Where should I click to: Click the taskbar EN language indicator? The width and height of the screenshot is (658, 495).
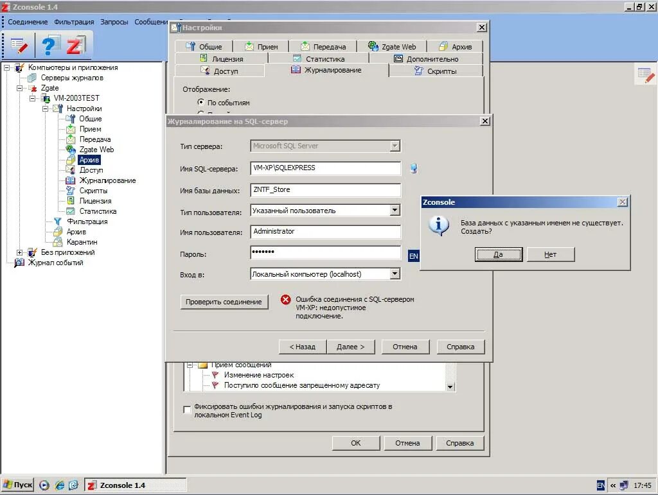[601, 485]
